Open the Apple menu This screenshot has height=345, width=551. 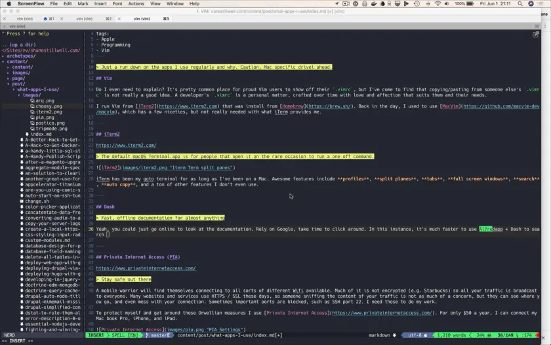9,3
